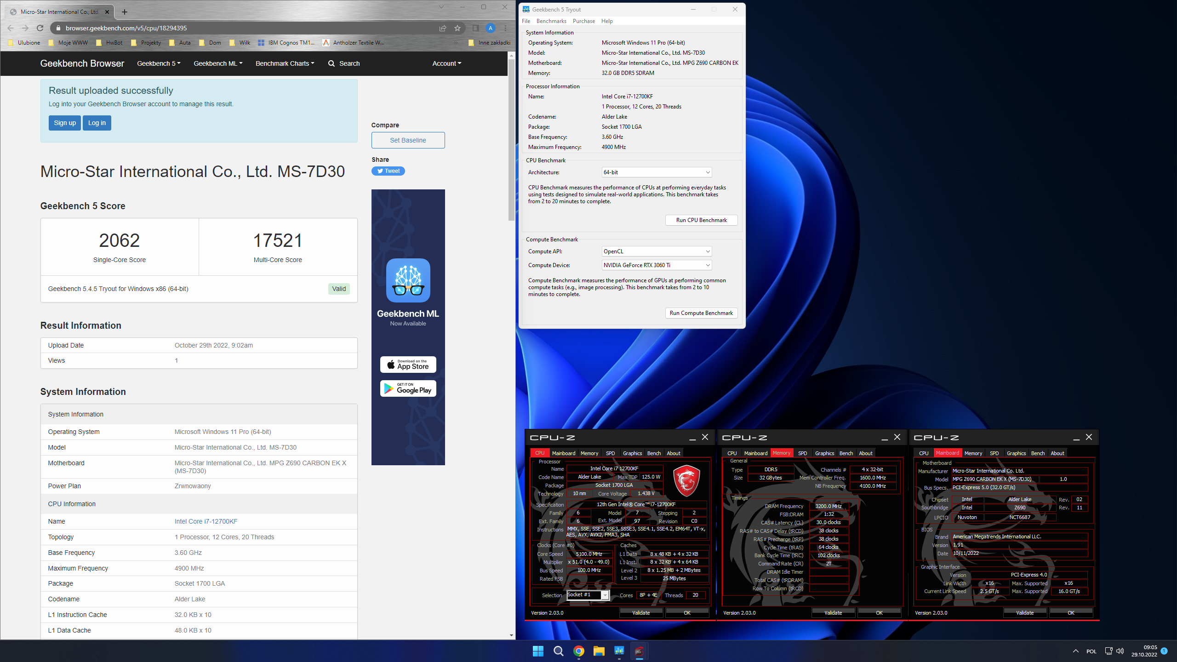Open the Ulubione bookmark folder
This screenshot has width=1177, height=662.
click(24, 43)
